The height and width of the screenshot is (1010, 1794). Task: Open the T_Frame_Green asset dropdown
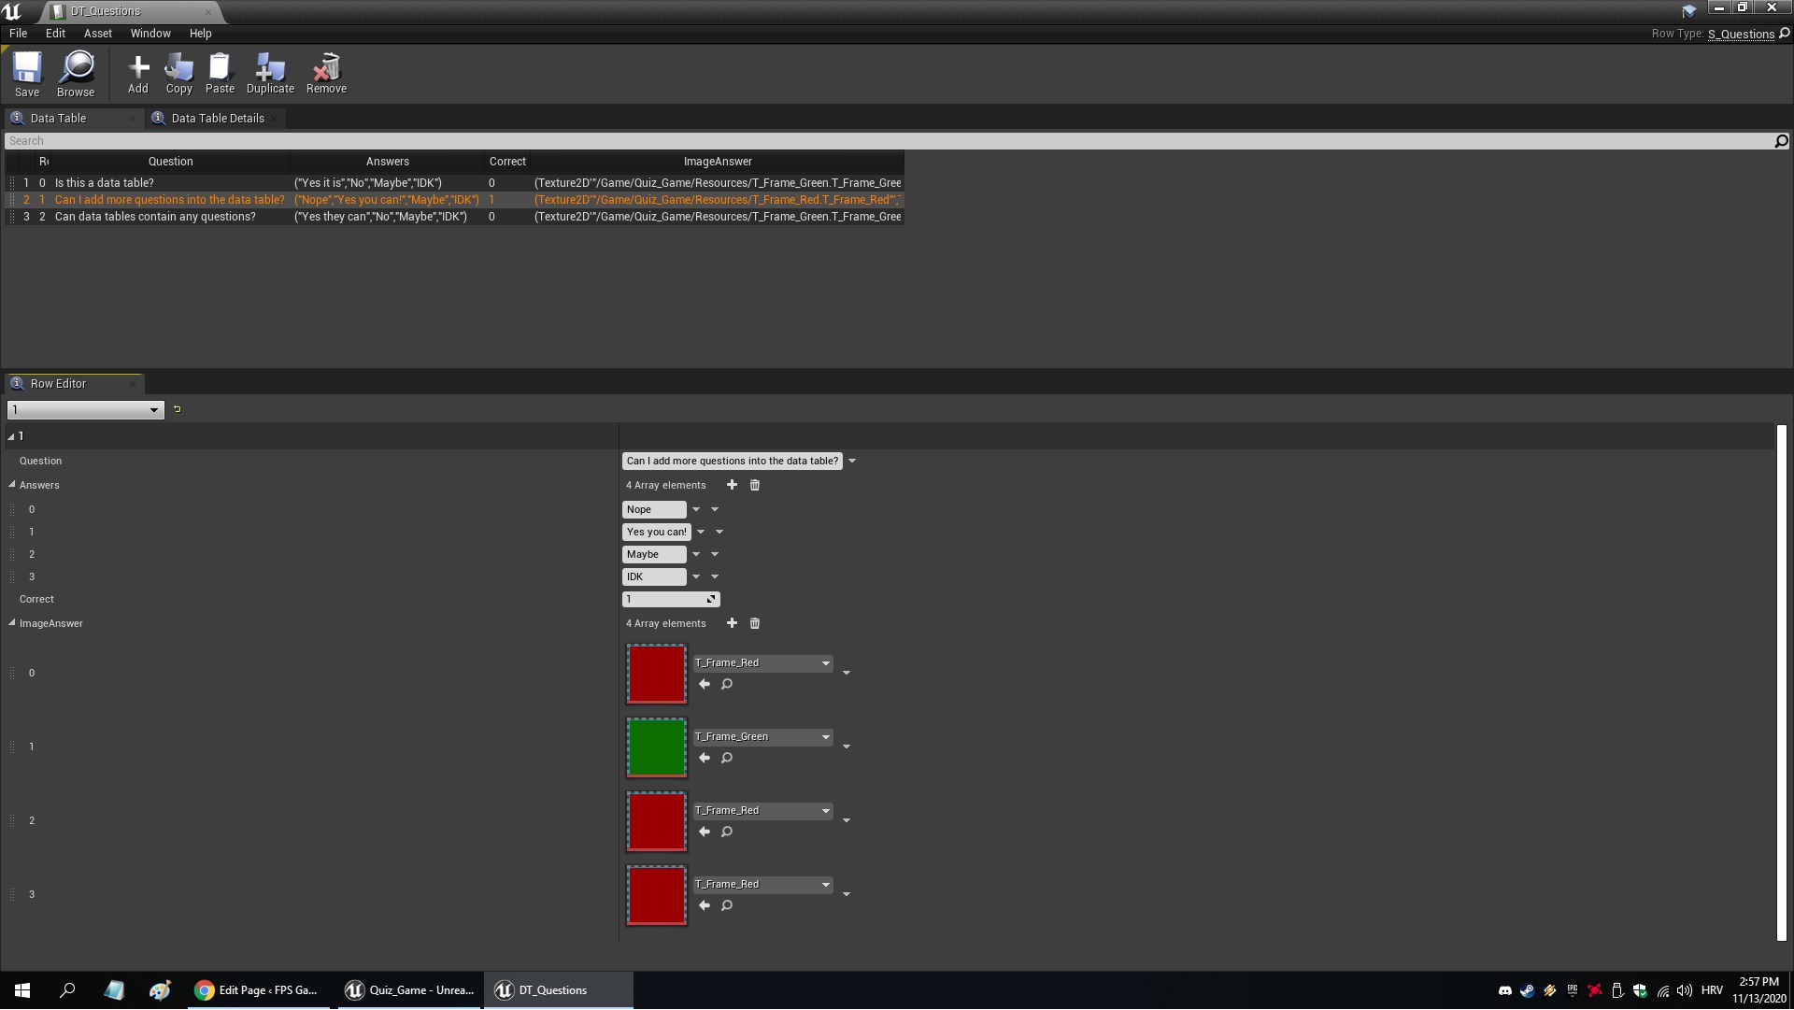(762, 737)
